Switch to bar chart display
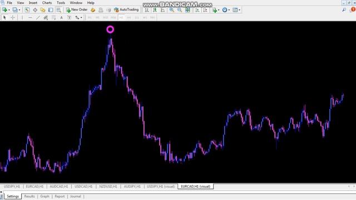Viewport: 356px width, 200px height. [147, 10]
